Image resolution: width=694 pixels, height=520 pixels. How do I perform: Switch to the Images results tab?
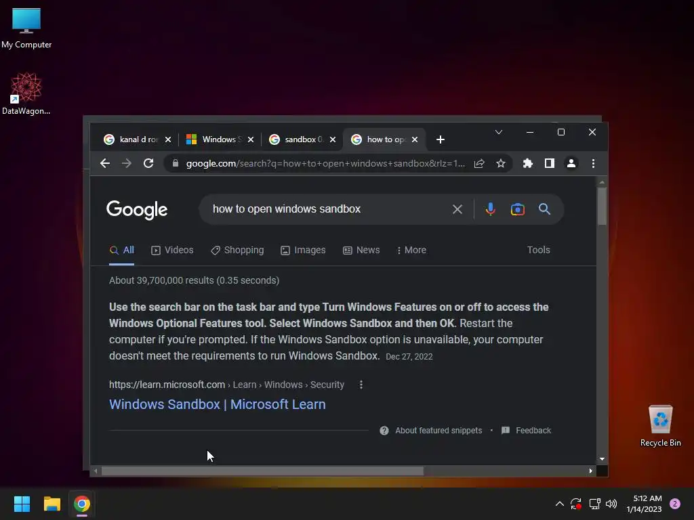[303, 251]
